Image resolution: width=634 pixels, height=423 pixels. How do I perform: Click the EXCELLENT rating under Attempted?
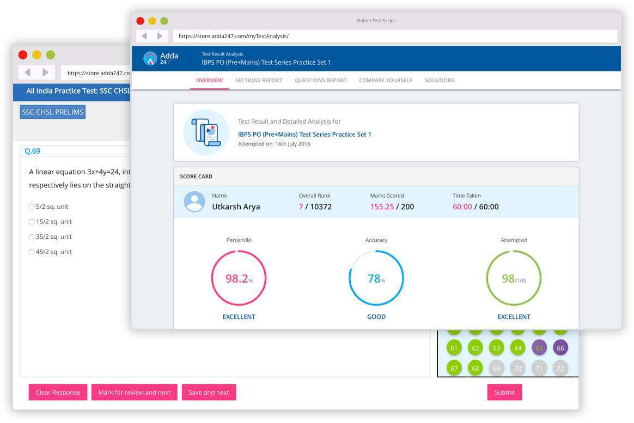click(x=514, y=317)
